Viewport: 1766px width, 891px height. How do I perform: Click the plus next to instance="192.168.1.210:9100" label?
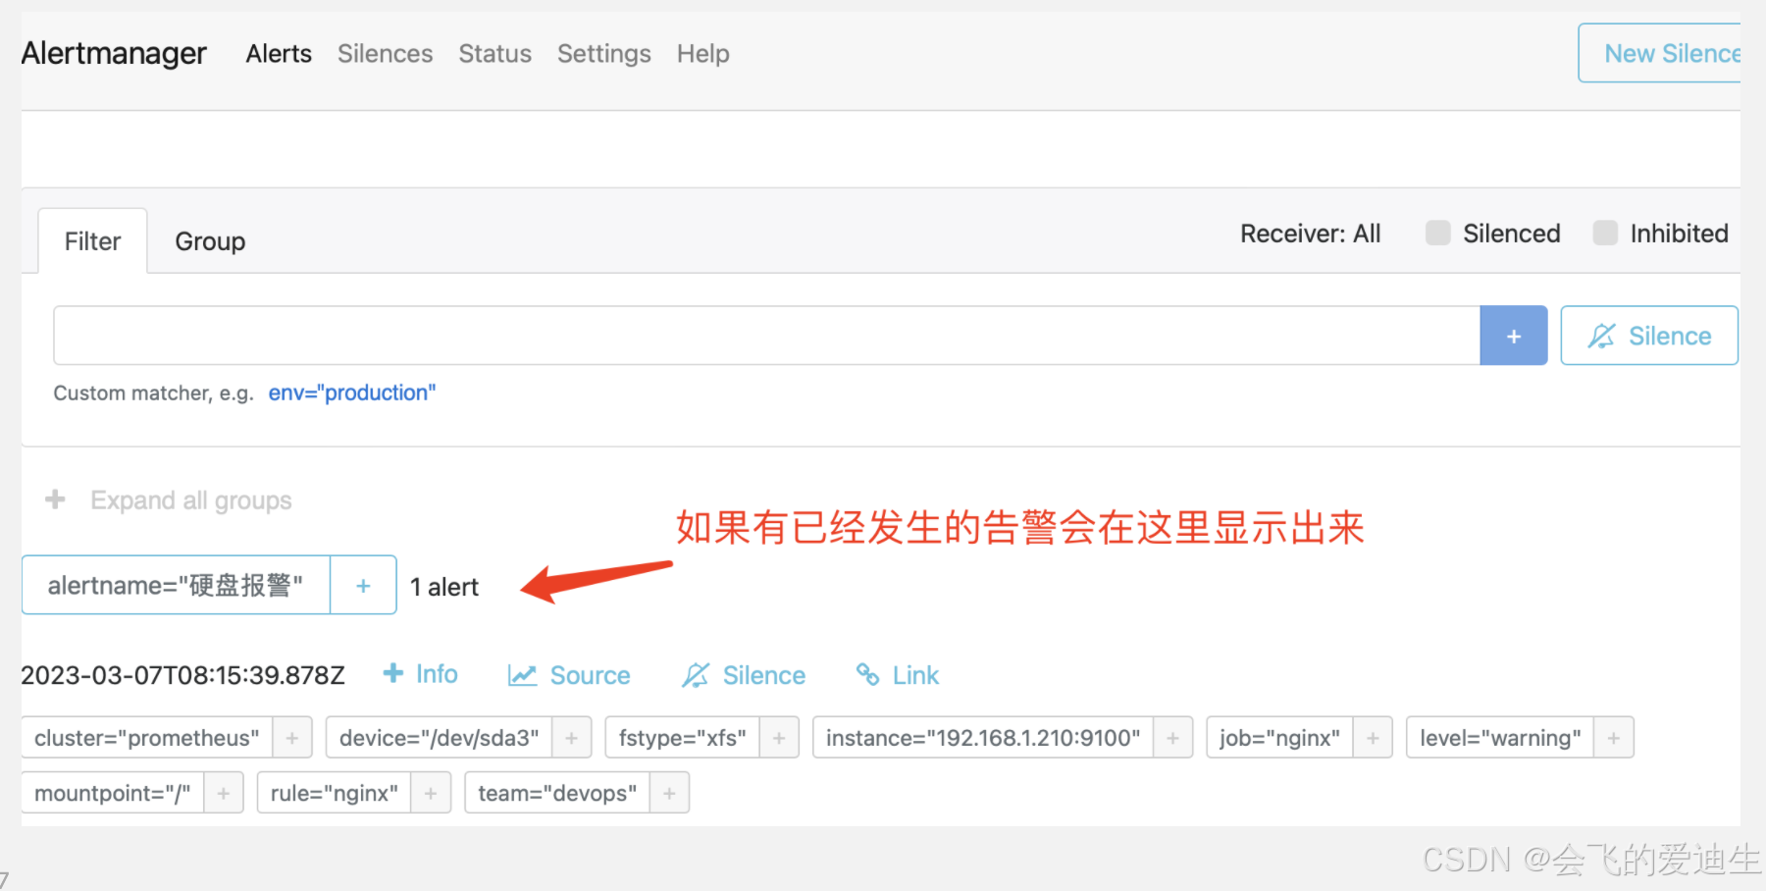tap(1172, 738)
